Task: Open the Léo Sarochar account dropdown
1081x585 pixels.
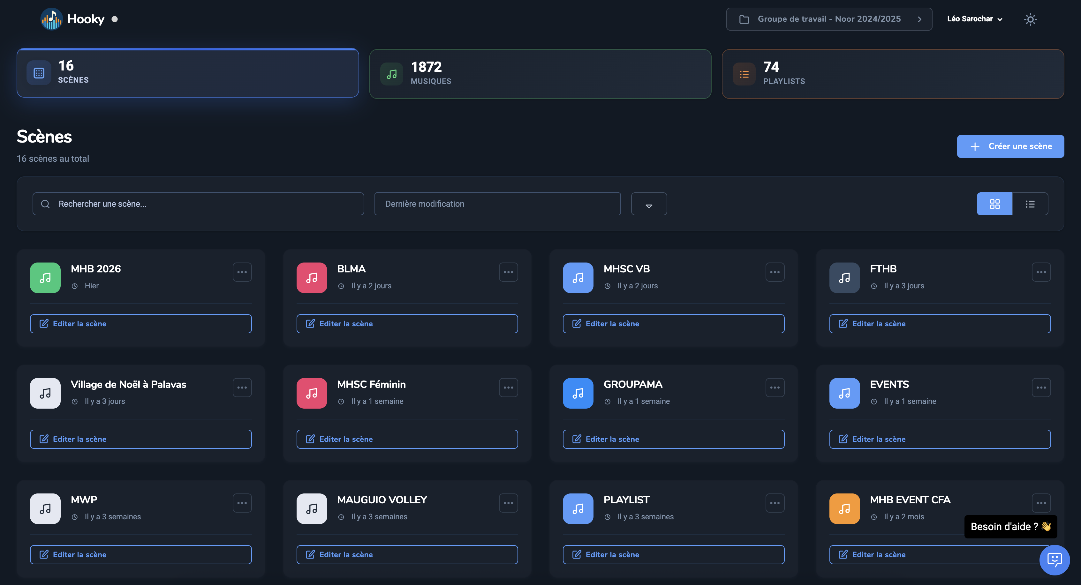Action: pos(974,19)
